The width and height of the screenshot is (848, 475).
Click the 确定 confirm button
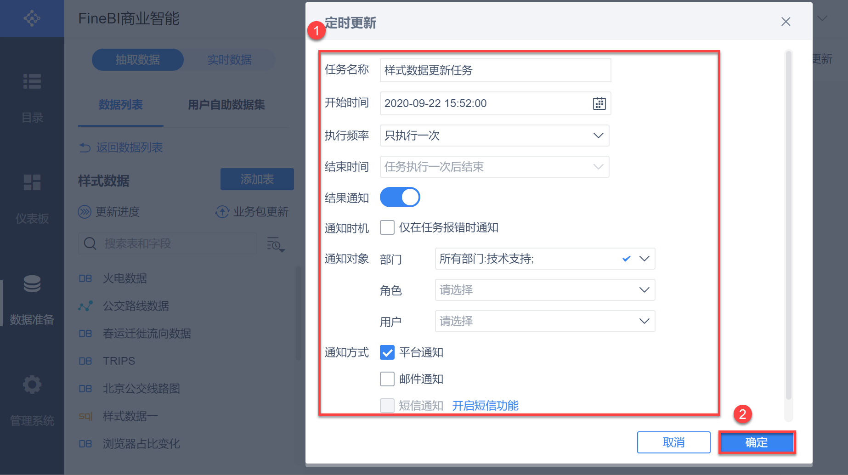757,442
